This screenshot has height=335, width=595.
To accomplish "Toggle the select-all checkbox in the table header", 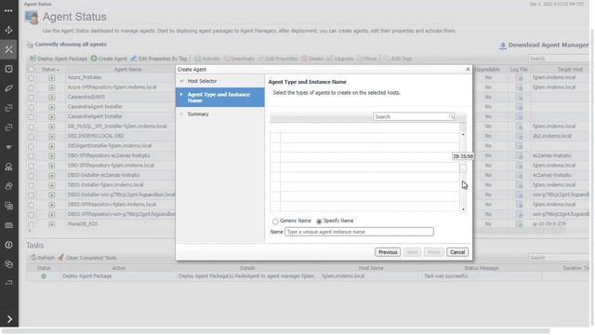I will (31, 70).
